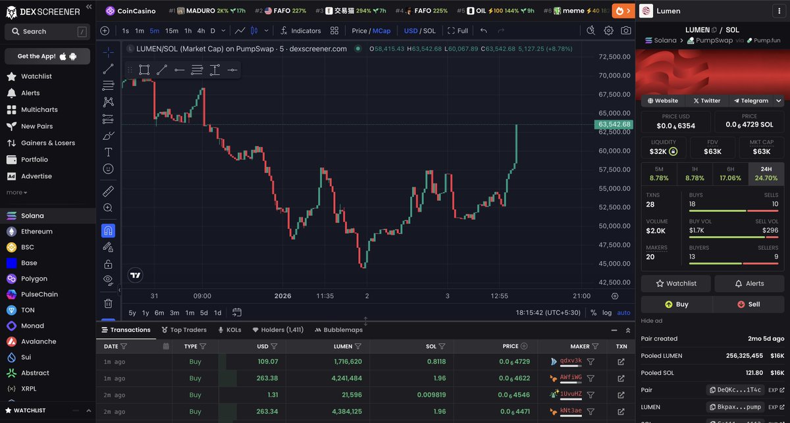Open the token Website link
The height and width of the screenshot is (423, 790).
pyautogui.click(x=662, y=101)
